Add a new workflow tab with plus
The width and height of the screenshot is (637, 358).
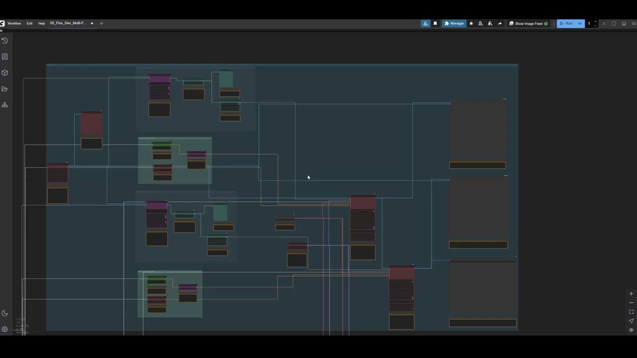tap(102, 23)
